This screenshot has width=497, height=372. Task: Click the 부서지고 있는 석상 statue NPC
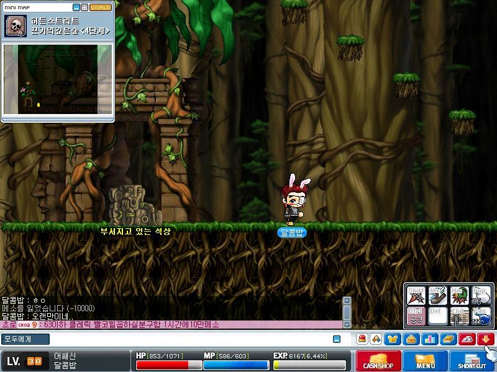[x=135, y=205]
